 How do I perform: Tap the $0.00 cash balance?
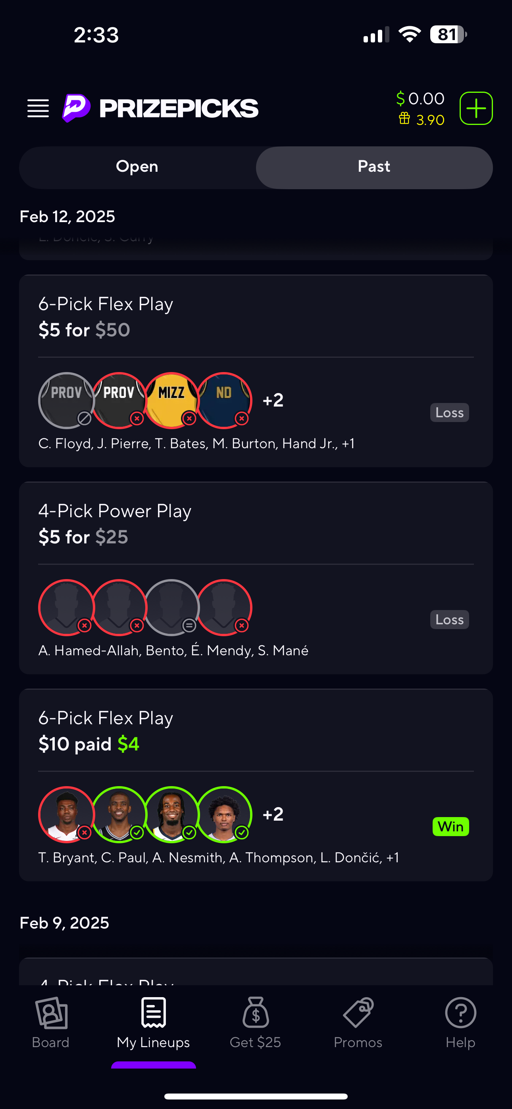click(x=421, y=99)
